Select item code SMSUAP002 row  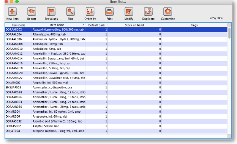point(116,87)
